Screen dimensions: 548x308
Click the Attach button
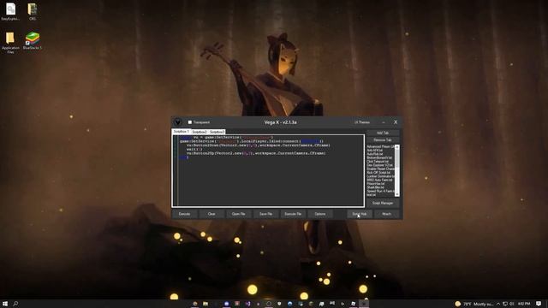pyautogui.click(x=386, y=214)
